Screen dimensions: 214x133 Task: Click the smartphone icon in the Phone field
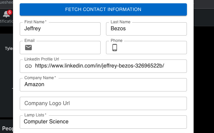pyautogui.click(x=115, y=48)
